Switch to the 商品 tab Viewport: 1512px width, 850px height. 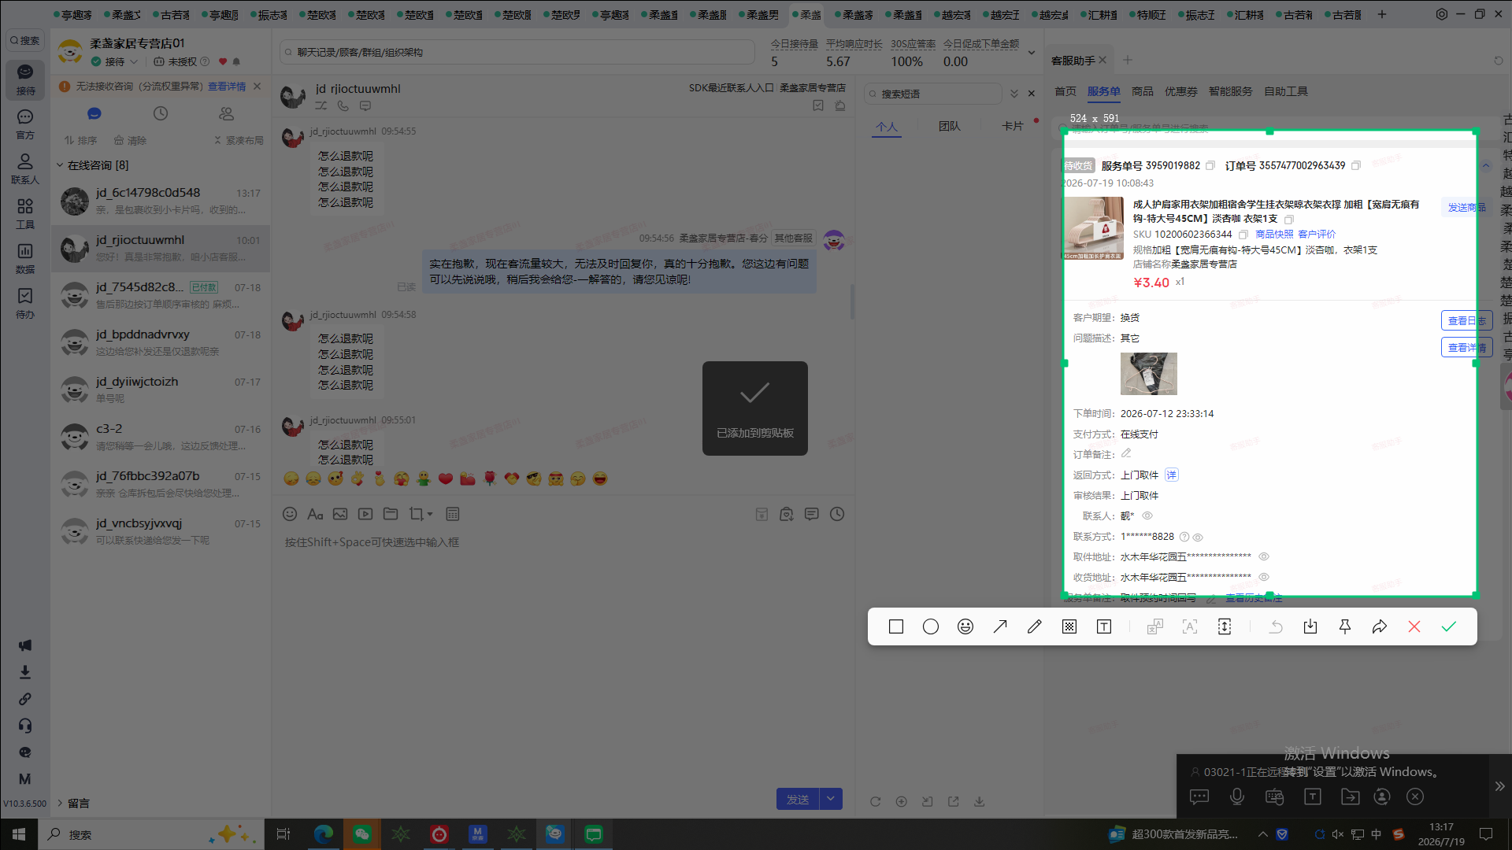point(1143,91)
